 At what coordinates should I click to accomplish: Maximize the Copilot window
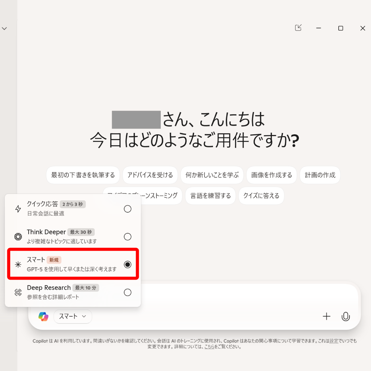click(x=341, y=28)
